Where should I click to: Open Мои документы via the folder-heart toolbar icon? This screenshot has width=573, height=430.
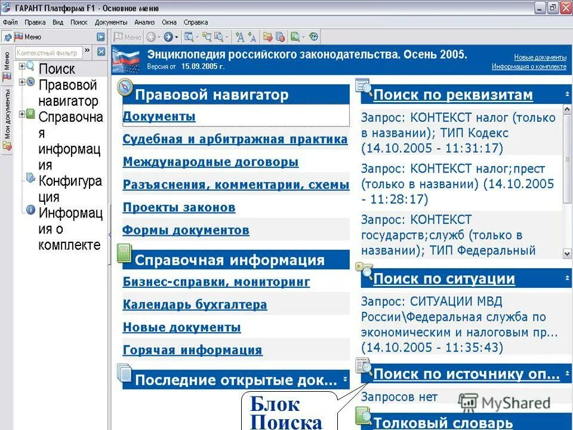click(267, 36)
